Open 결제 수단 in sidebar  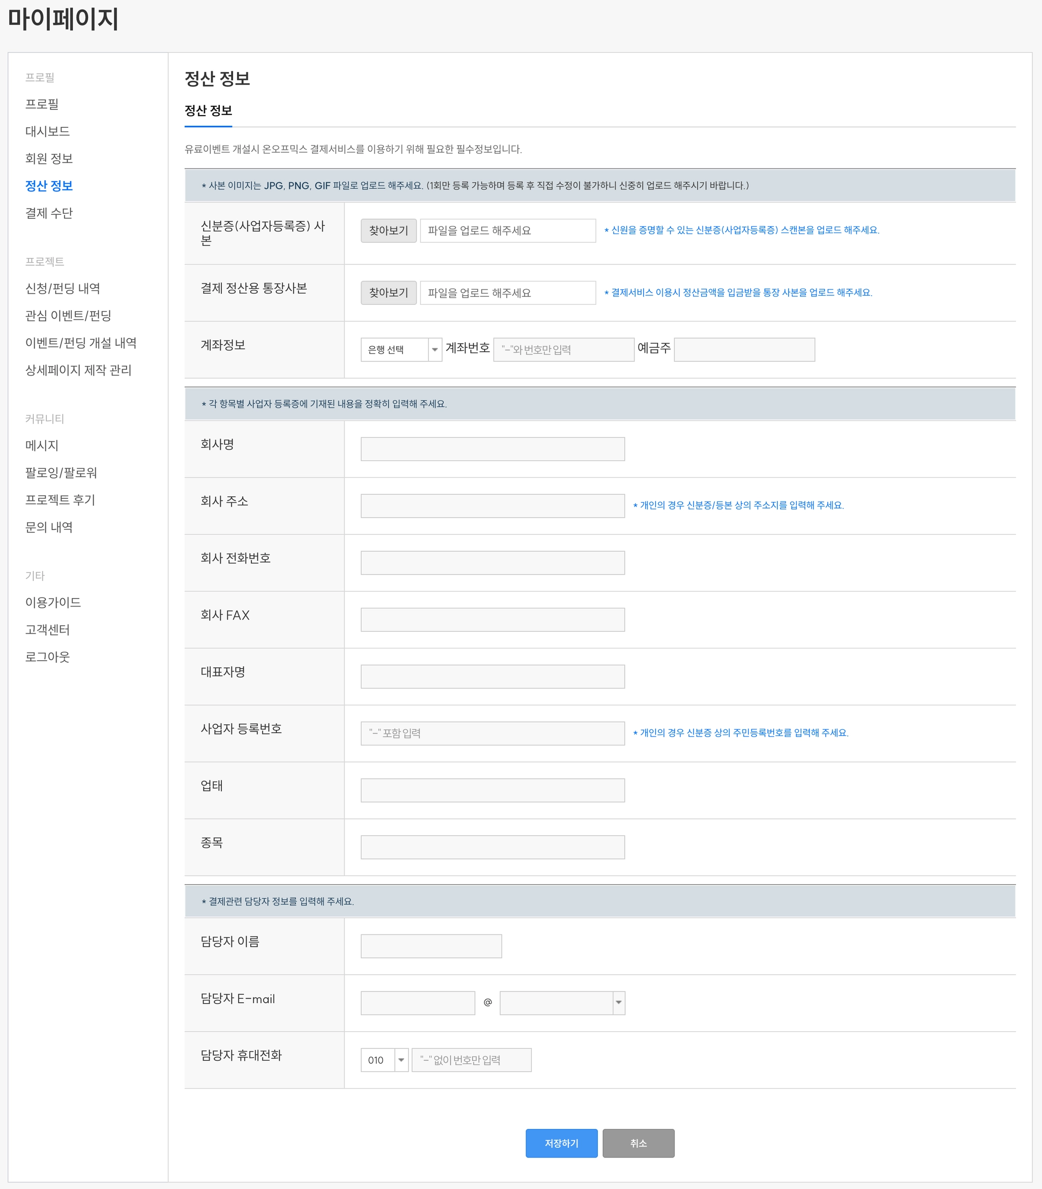click(49, 213)
